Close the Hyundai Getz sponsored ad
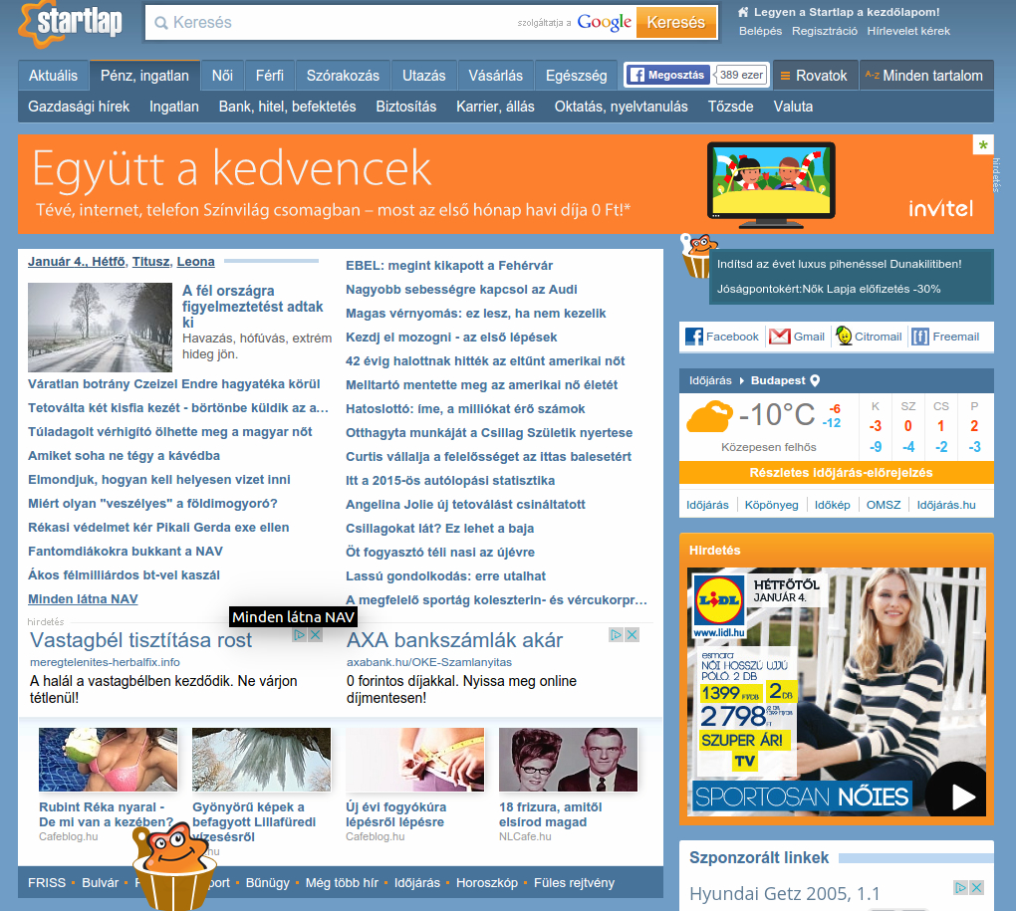The width and height of the screenshot is (1016, 911). pyautogui.click(x=976, y=888)
